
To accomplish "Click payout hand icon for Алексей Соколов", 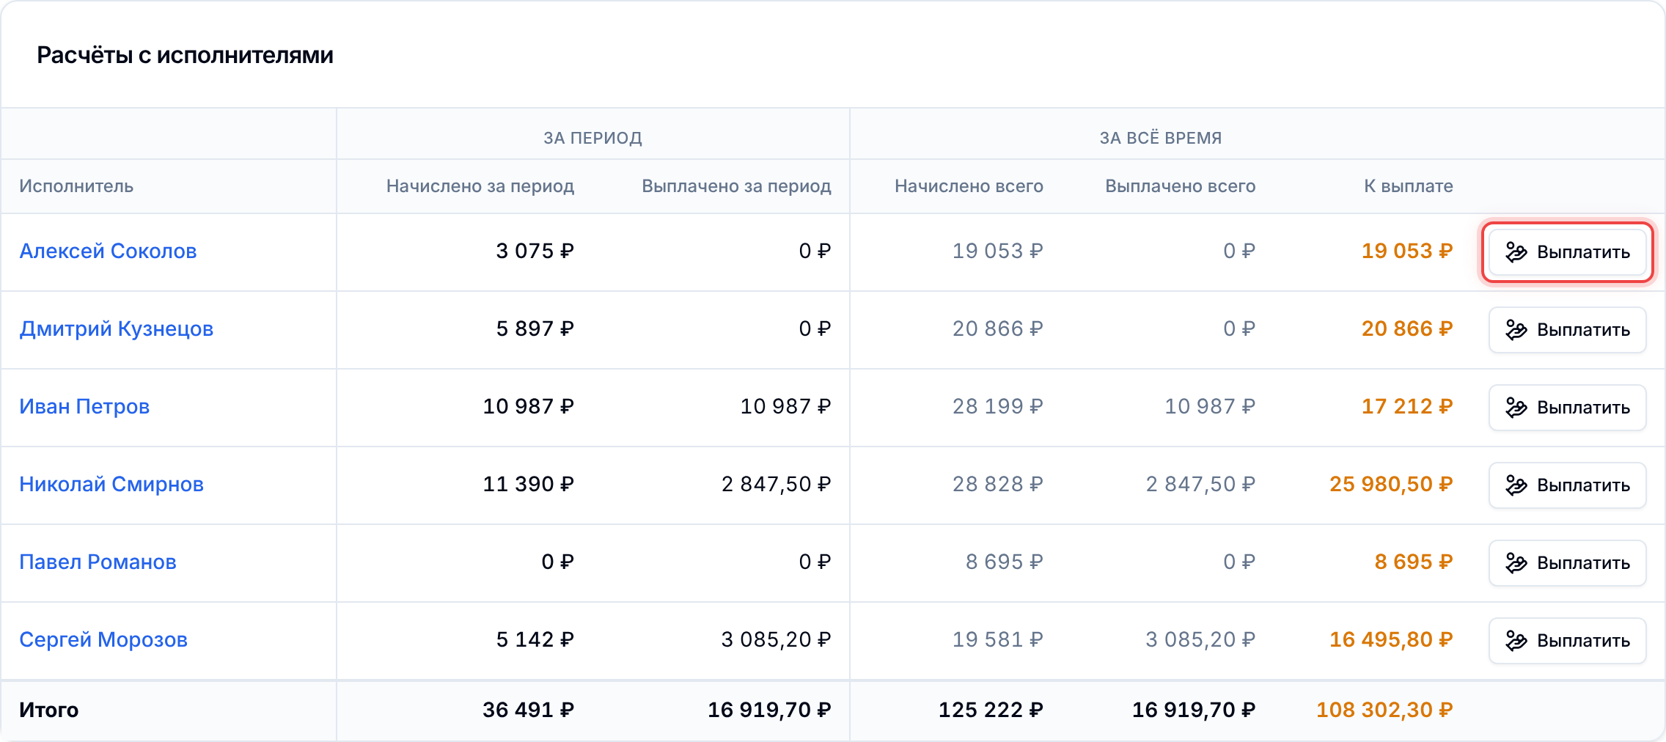I will click(x=1516, y=252).
